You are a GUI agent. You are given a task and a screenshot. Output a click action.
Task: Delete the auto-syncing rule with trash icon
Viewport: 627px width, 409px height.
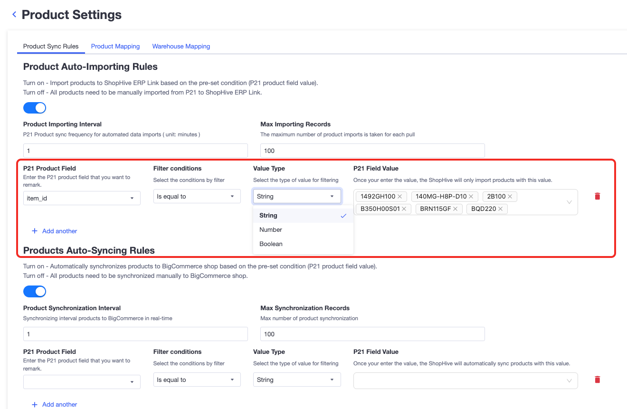click(x=598, y=380)
